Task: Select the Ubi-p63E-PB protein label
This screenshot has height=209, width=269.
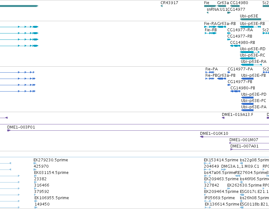Action: pyautogui.click(x=254, y=75)
